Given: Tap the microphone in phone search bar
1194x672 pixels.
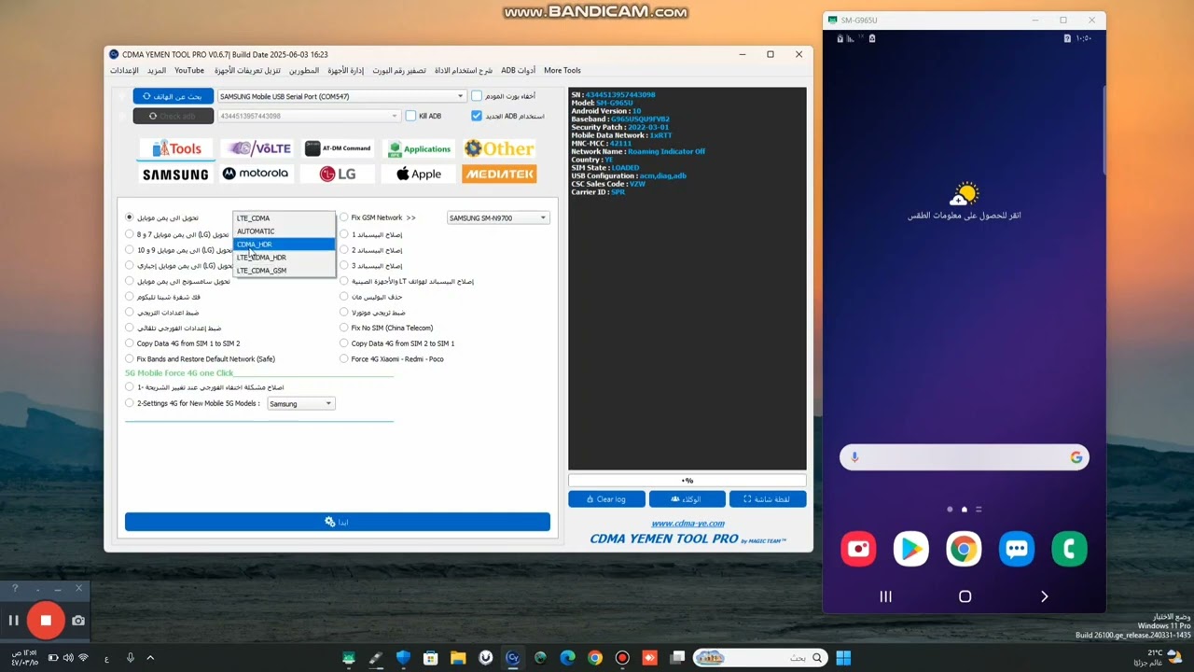Looking at the screenshot, I should [854, 457].
